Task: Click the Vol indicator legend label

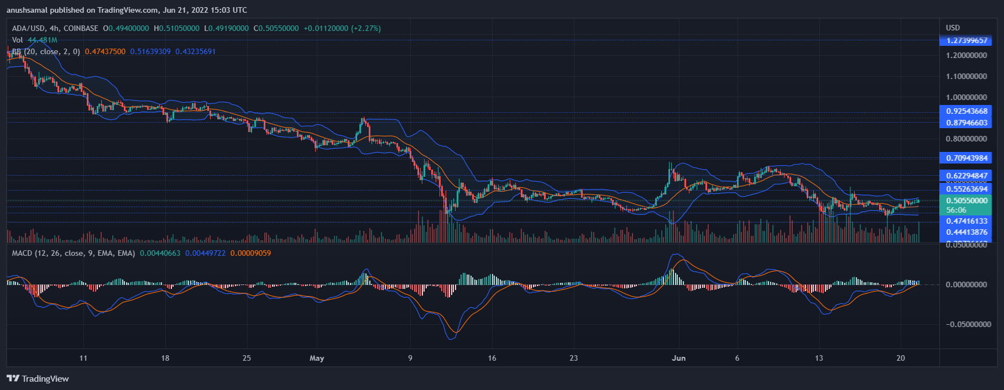Action: (18, 40)
